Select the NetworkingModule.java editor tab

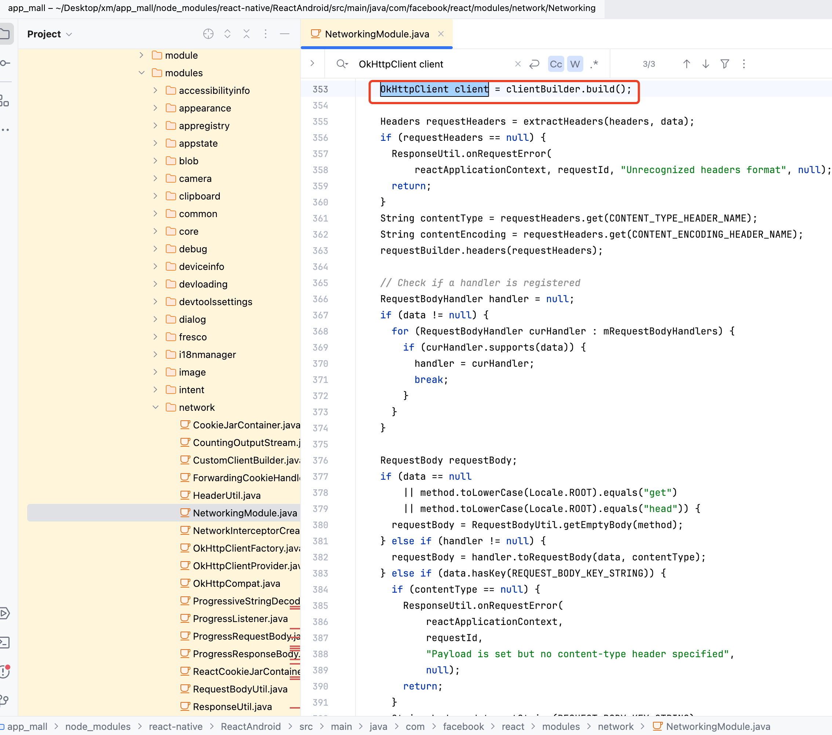pos(376,34)
